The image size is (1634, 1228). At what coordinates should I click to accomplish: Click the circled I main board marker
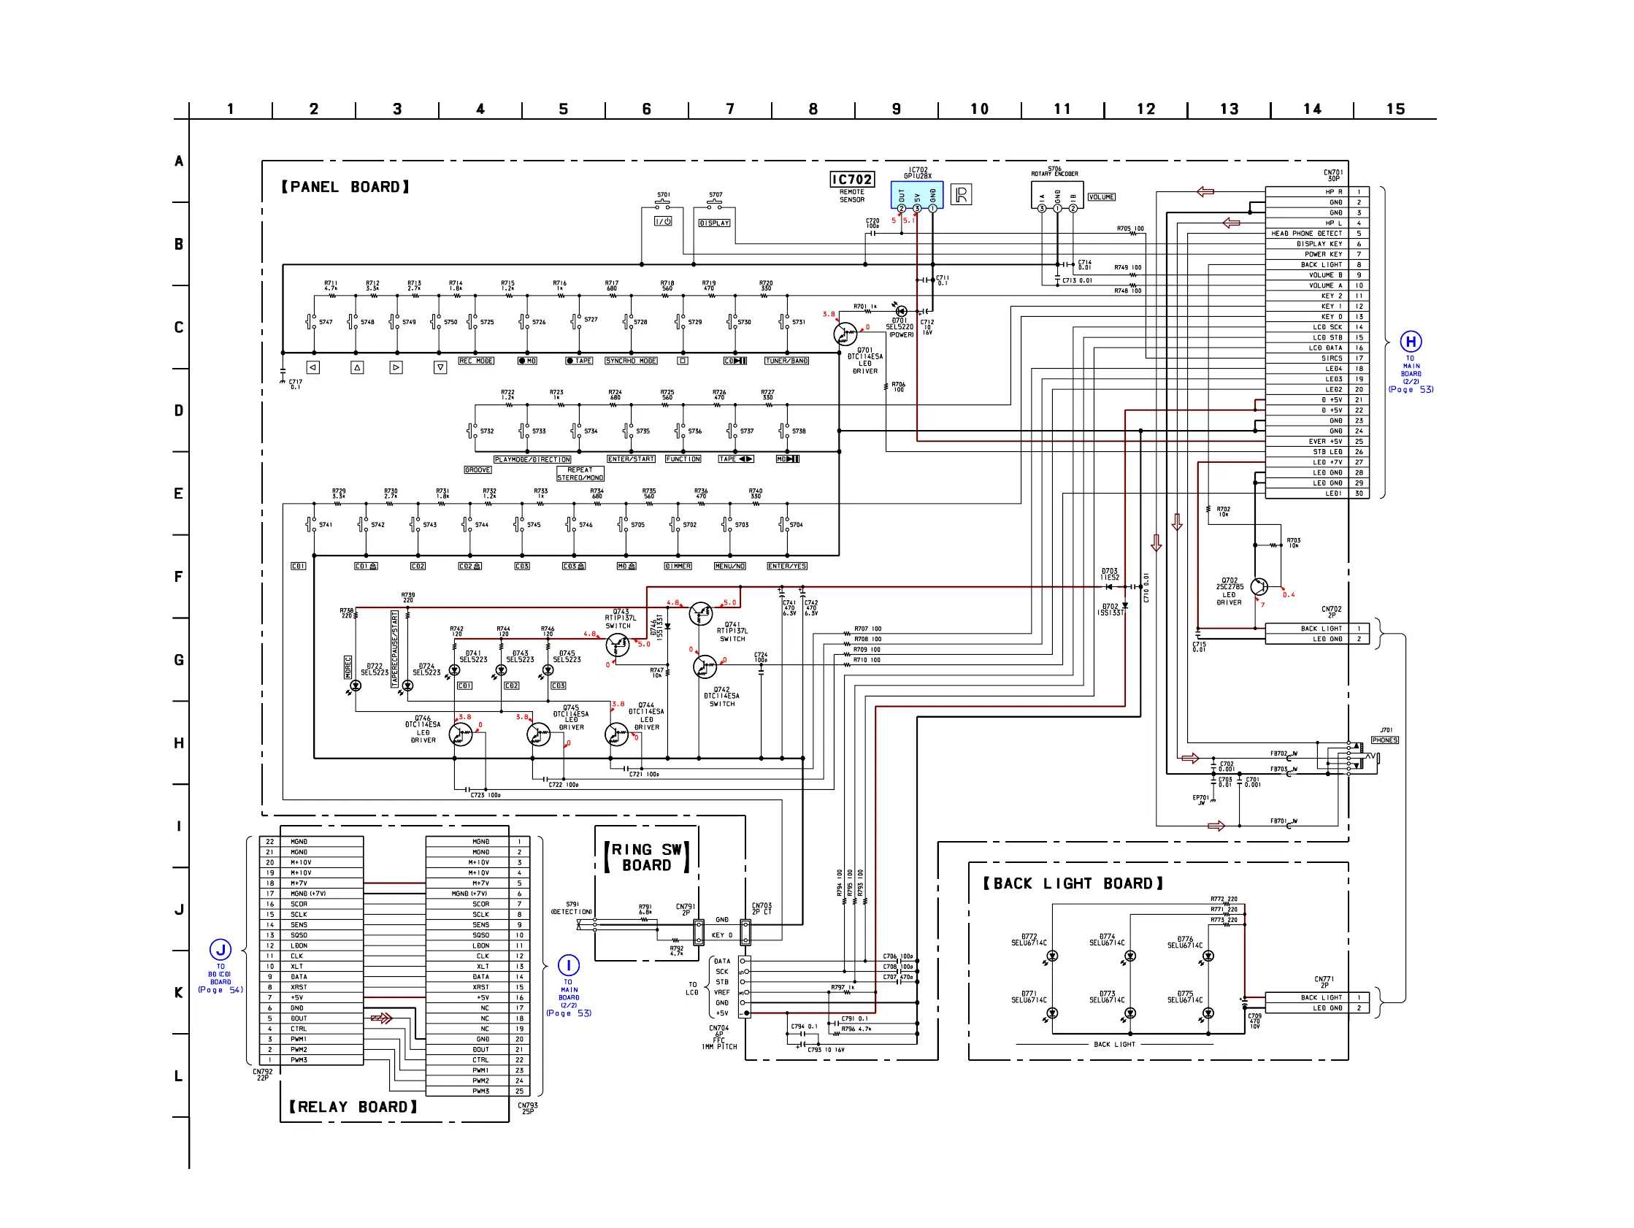[x=568, y=965]
